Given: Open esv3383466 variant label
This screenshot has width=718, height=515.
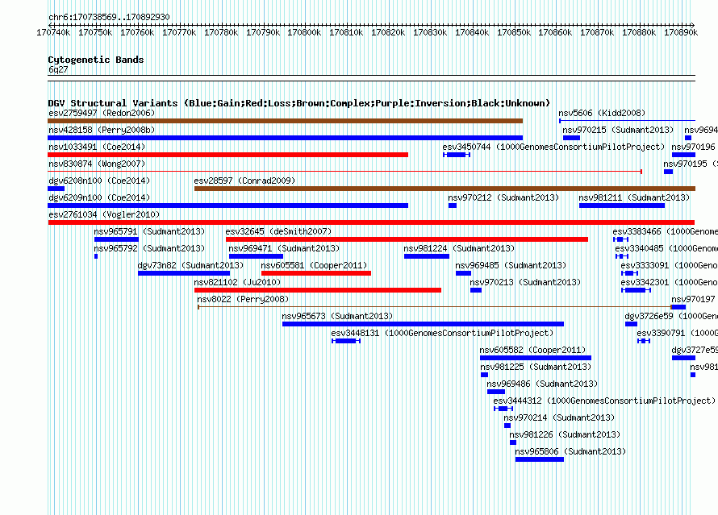Looking at the screenshot, I should (665, 231).
